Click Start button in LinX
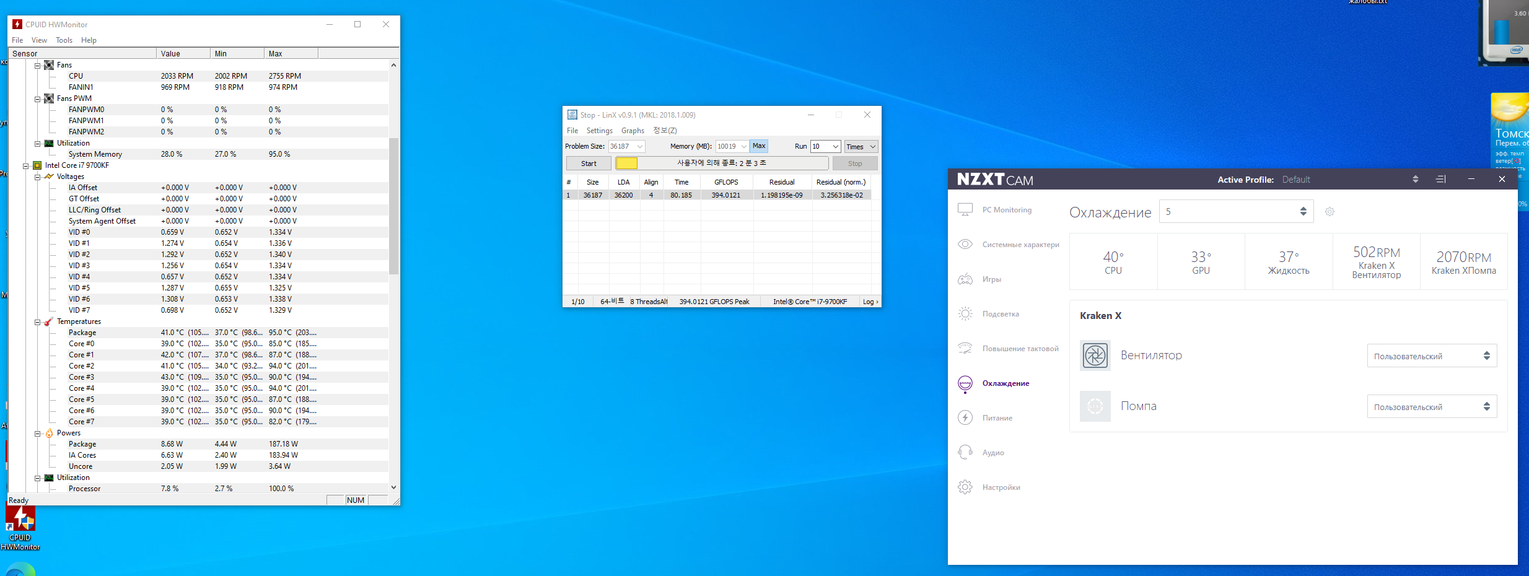The image size is (1529, 576). (589, 164)
